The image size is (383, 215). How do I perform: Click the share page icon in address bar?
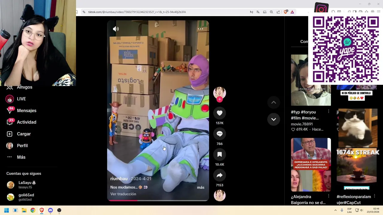(278, 12)
